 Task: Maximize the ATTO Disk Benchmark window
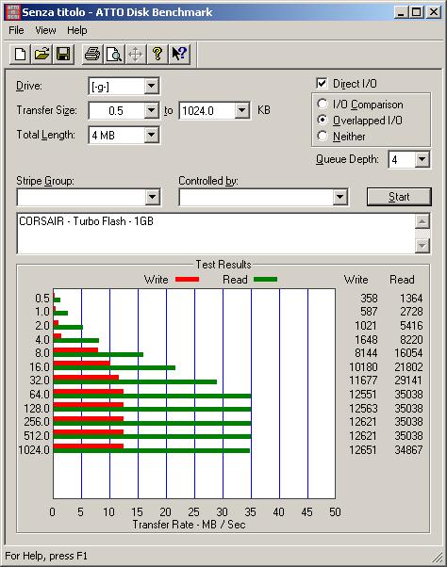[416, 12]
